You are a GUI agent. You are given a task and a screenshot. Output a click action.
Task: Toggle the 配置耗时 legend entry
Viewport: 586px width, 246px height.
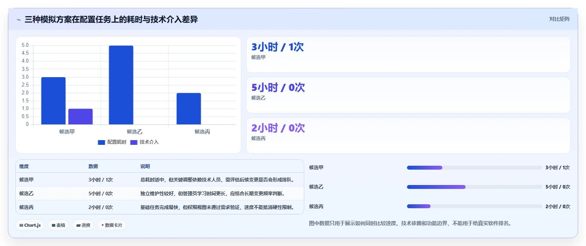(112, 142)
